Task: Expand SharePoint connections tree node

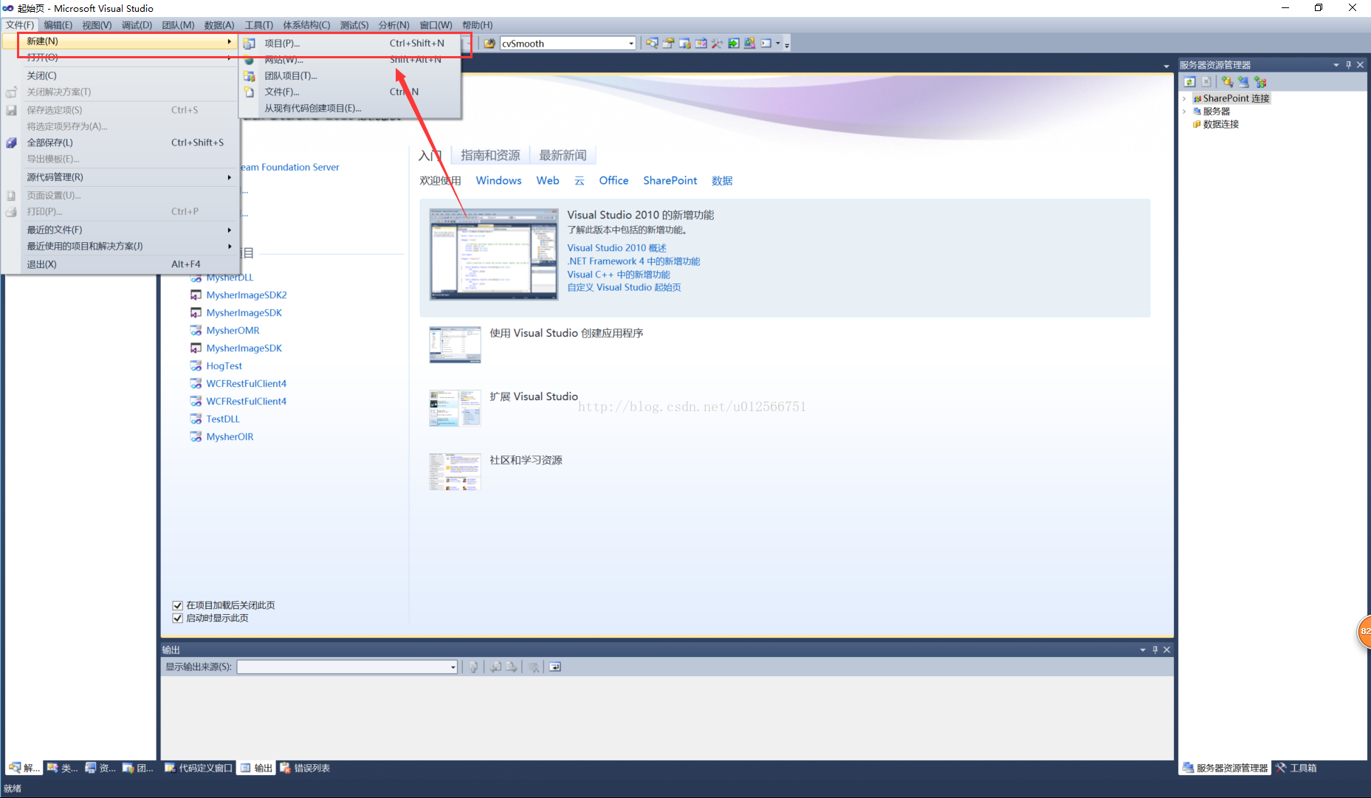Action: coord(1184,98)
